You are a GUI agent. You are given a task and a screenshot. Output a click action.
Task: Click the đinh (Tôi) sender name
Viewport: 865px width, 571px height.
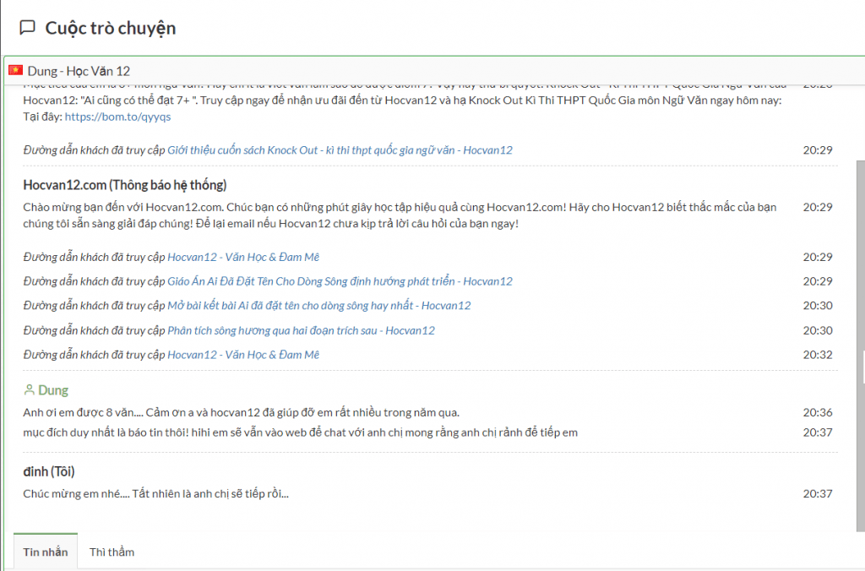pos(48,471)
